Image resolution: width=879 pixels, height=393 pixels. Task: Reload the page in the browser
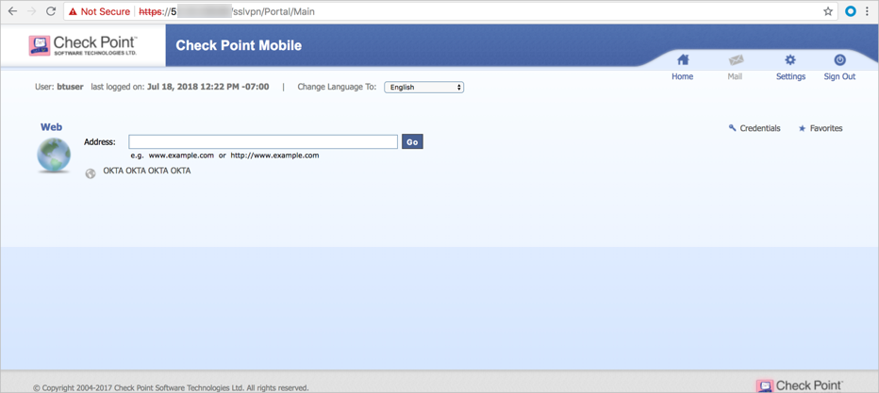pyautogui.click(x=51, y=11)
